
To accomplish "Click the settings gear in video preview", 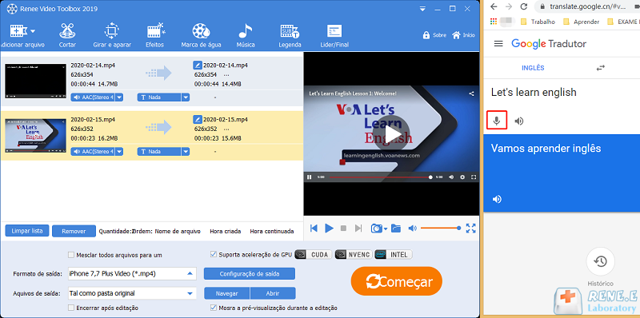I will pos(462,177).
